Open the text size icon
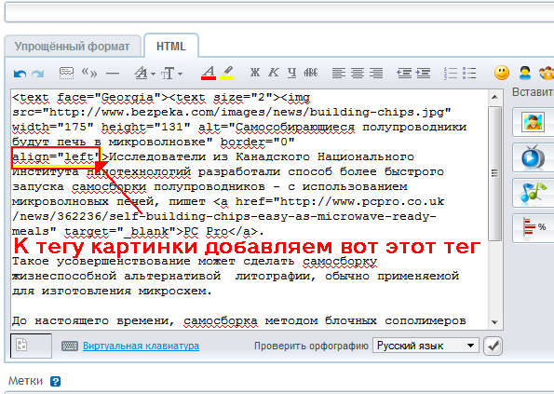554x394 pixels. tap(168, 74)
